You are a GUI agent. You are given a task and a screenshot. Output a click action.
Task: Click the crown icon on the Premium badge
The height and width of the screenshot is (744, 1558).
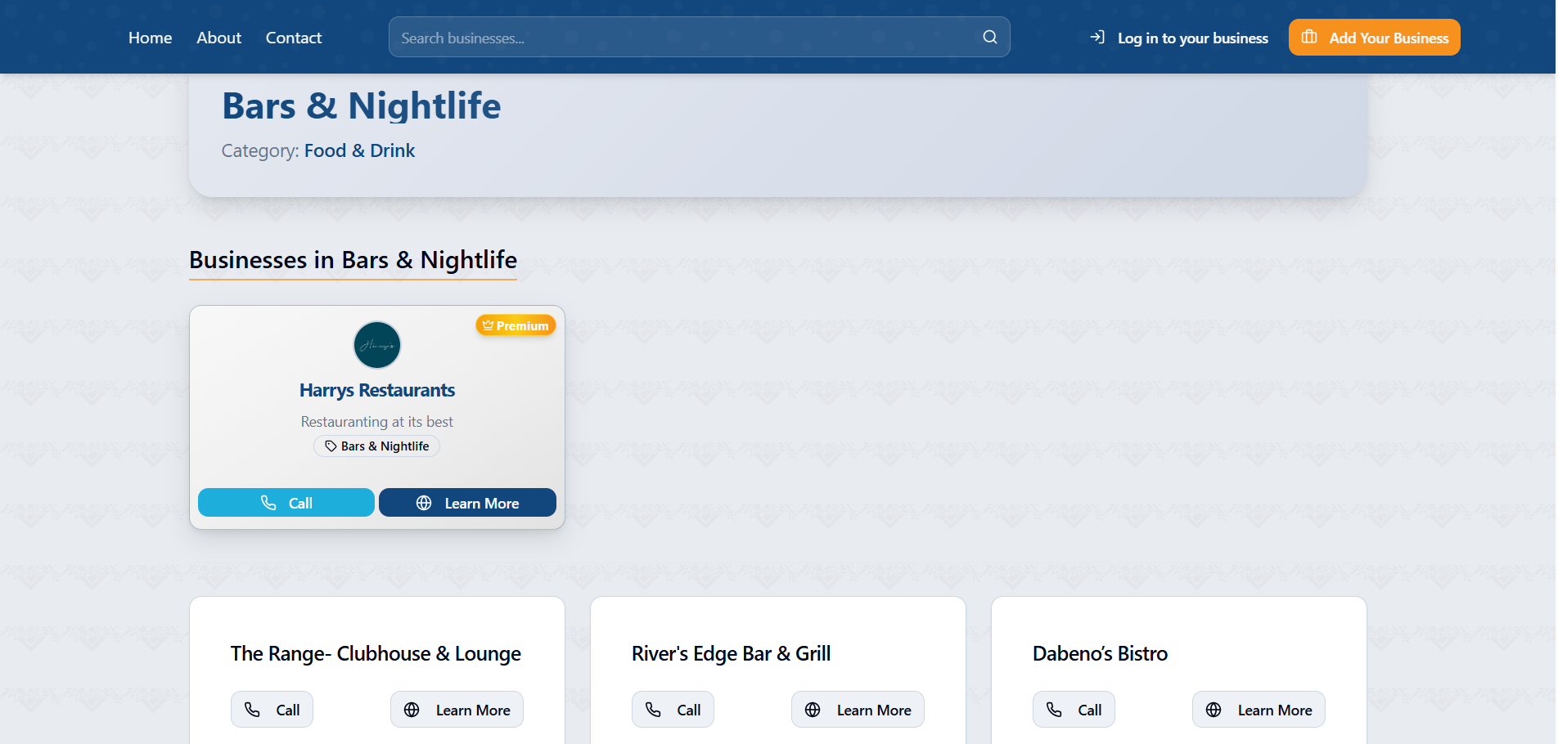pyautogui.click(x=489, y=325)
